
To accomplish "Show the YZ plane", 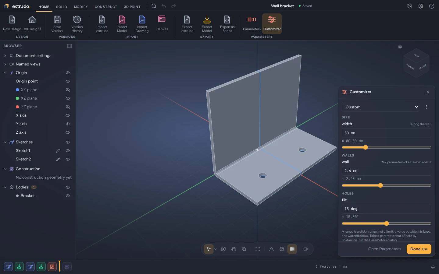I will (68, 107).
